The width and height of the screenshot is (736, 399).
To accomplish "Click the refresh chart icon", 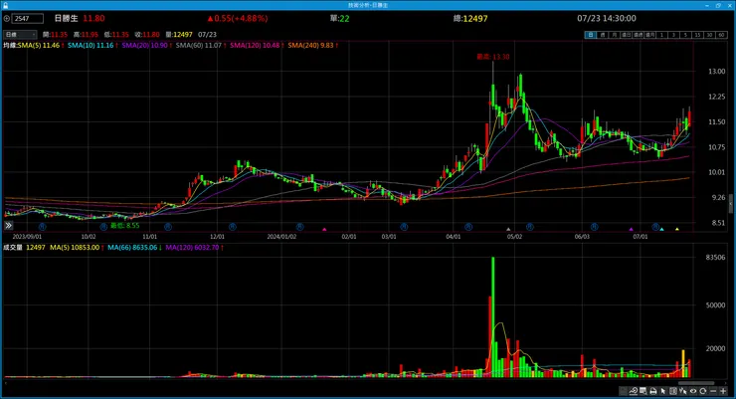I will pos(702,391).
